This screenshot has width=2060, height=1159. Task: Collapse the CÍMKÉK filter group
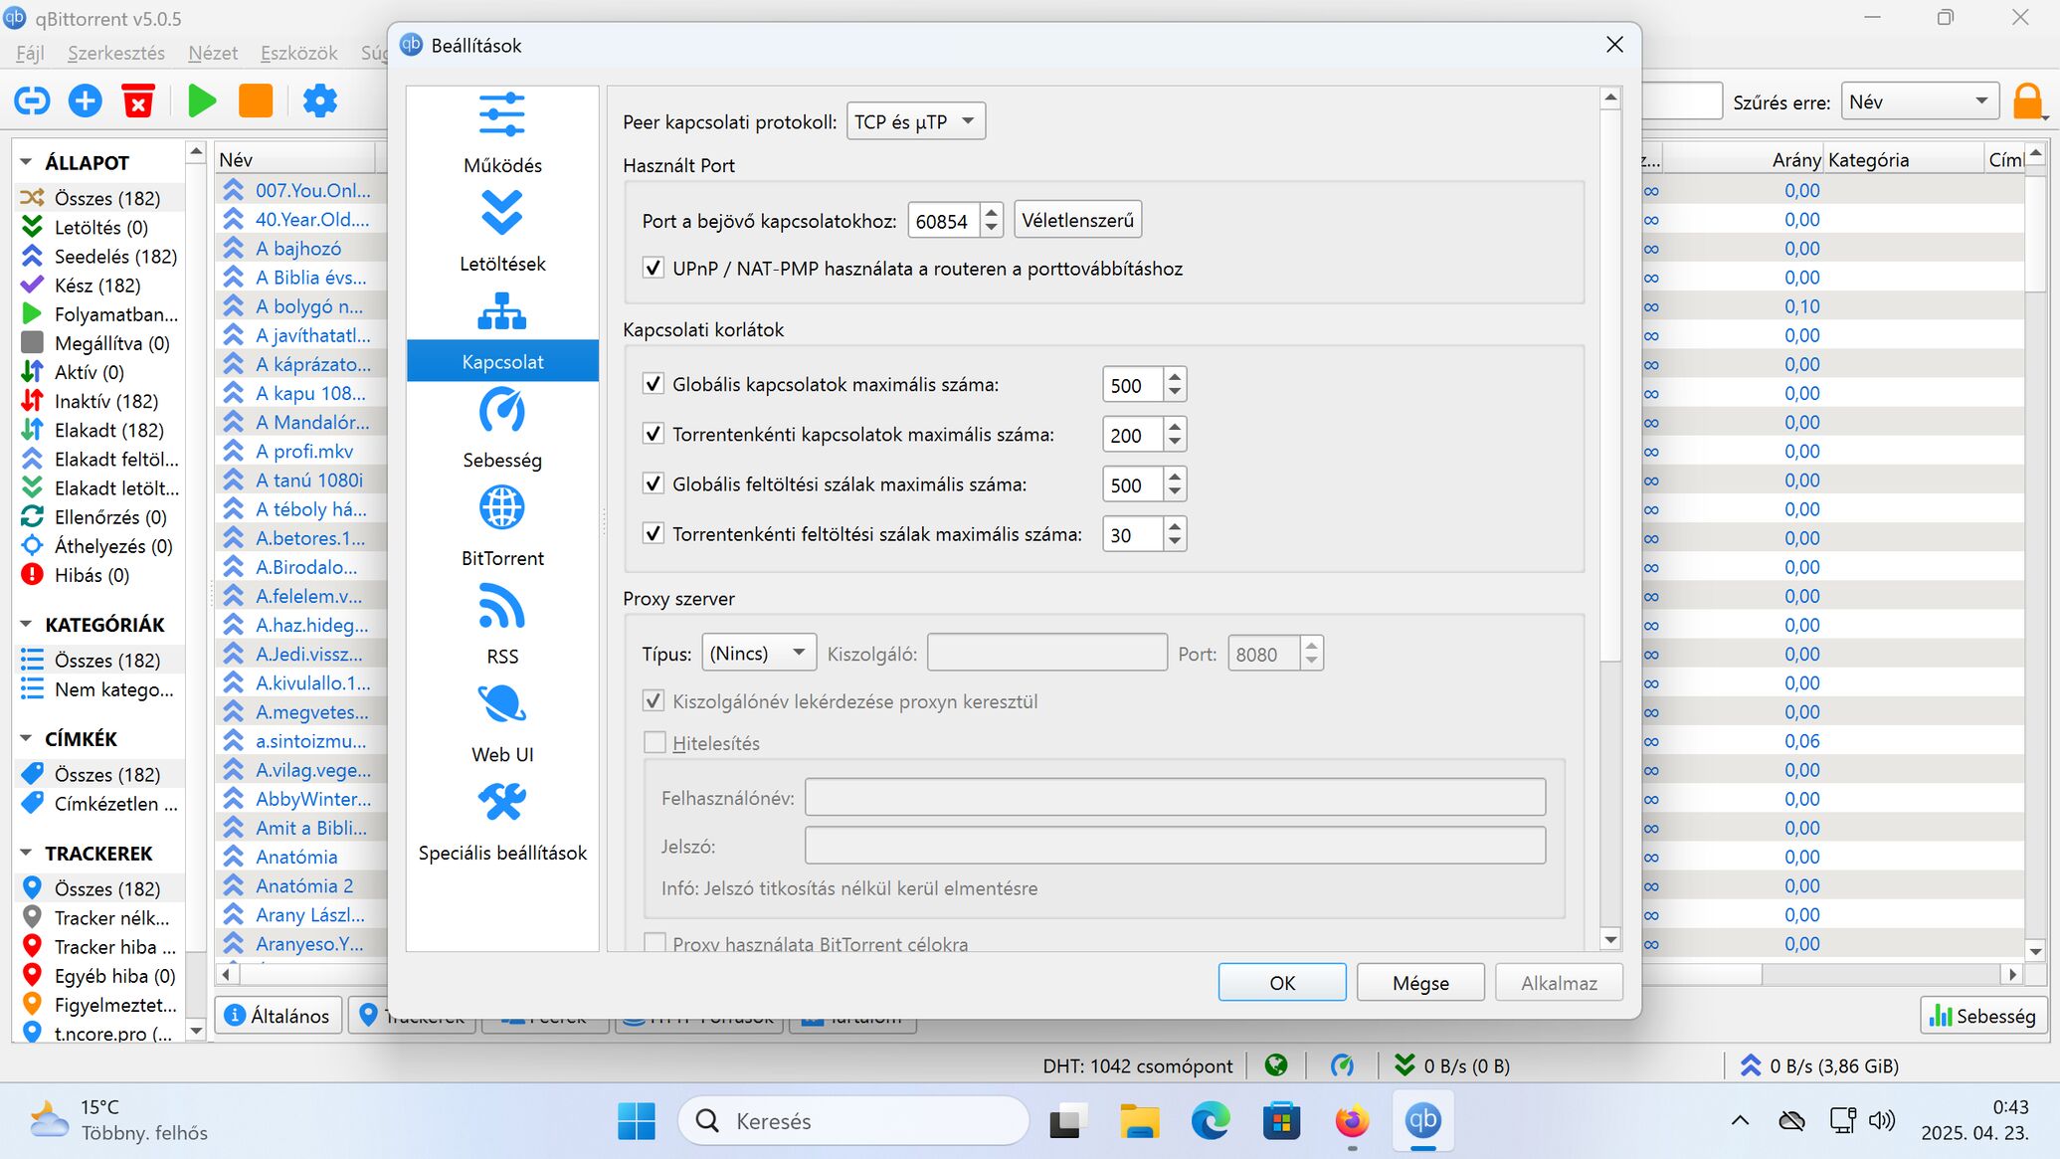(26, 739)
